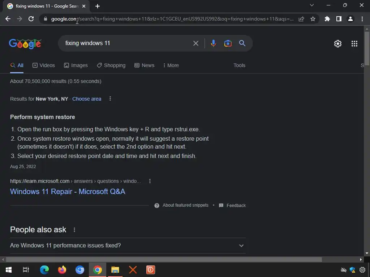Open the tab search chevron
Image resolution: width=370 pixels, height=277 pixels.
tap(312, 5)
